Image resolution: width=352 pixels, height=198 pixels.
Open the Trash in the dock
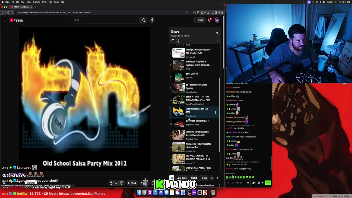coord(213,193)
